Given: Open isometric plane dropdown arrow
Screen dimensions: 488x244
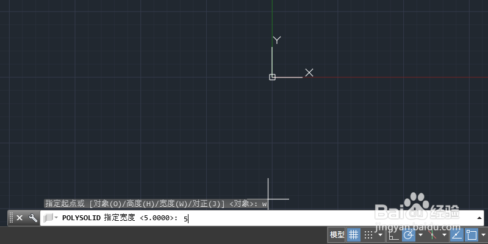Looking at the screenshot, I should [444, 235].
